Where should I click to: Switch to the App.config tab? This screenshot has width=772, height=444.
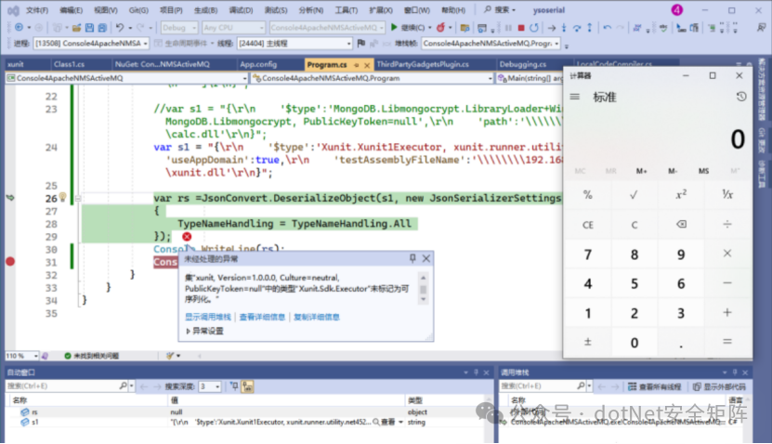point(258,64)
